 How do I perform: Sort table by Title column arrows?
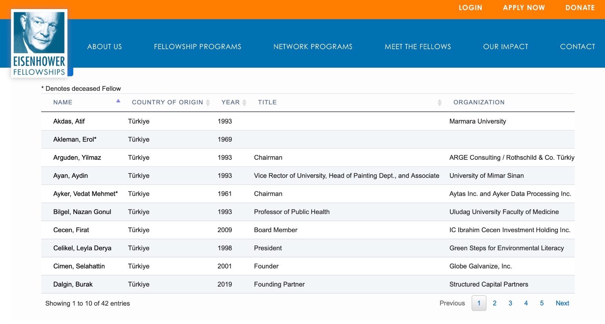point(439,102)
